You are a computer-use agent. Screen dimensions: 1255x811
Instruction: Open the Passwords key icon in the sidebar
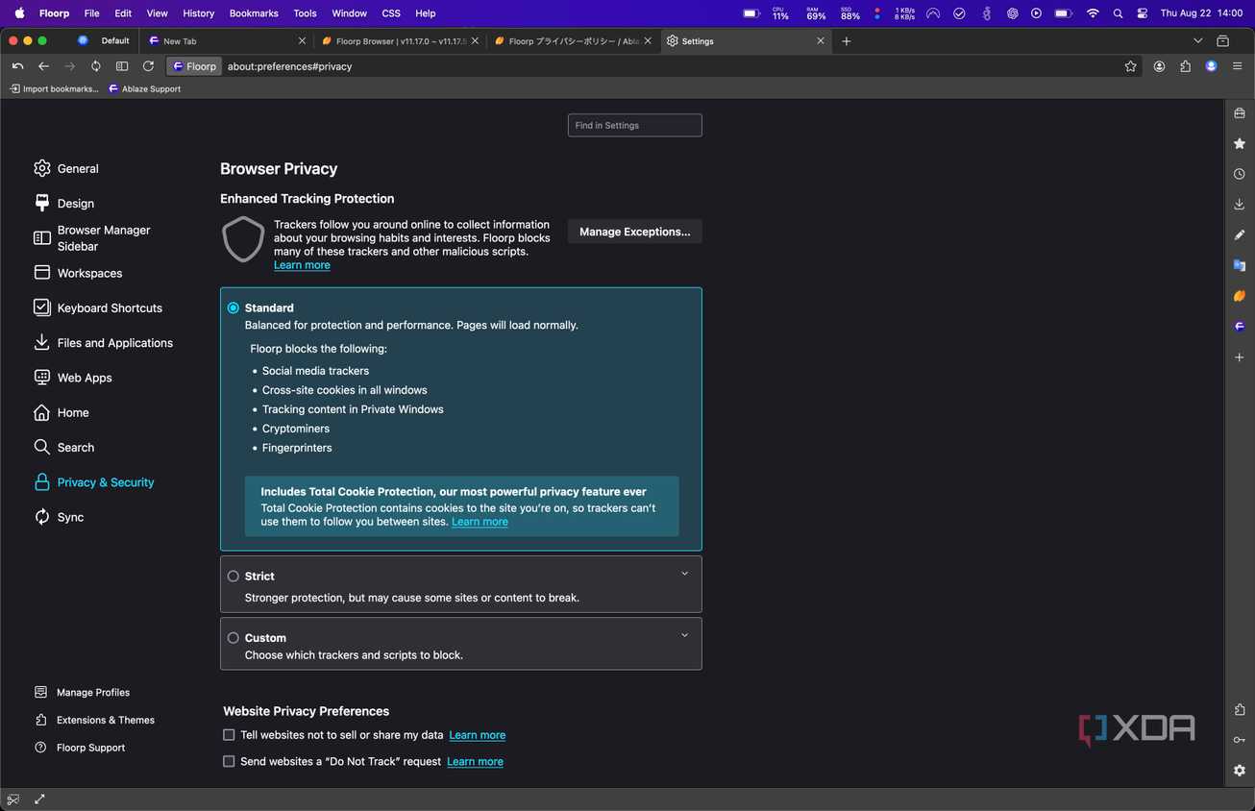coord(1240,740)
